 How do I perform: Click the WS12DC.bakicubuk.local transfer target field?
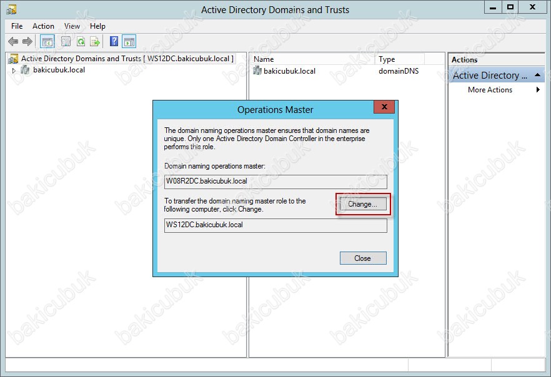point(275,225)
